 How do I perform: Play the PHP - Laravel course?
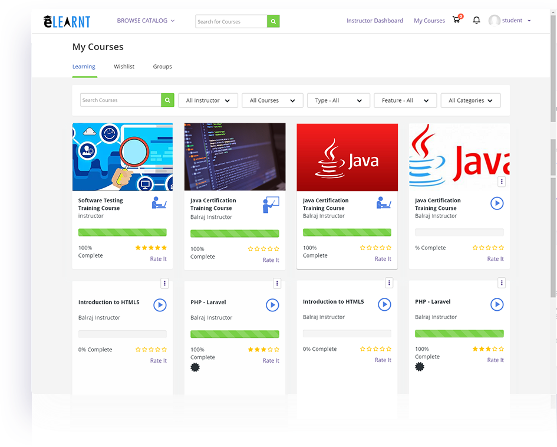(x=272, y=305)
